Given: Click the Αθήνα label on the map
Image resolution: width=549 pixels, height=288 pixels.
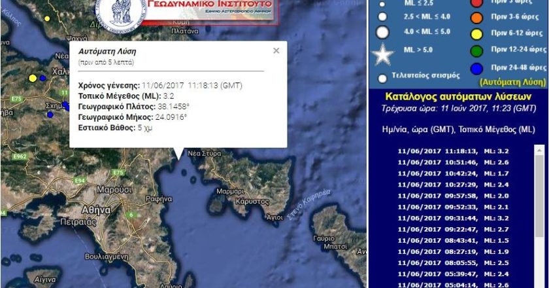Looking at the screenshot, I should click(x=96, y=210).
